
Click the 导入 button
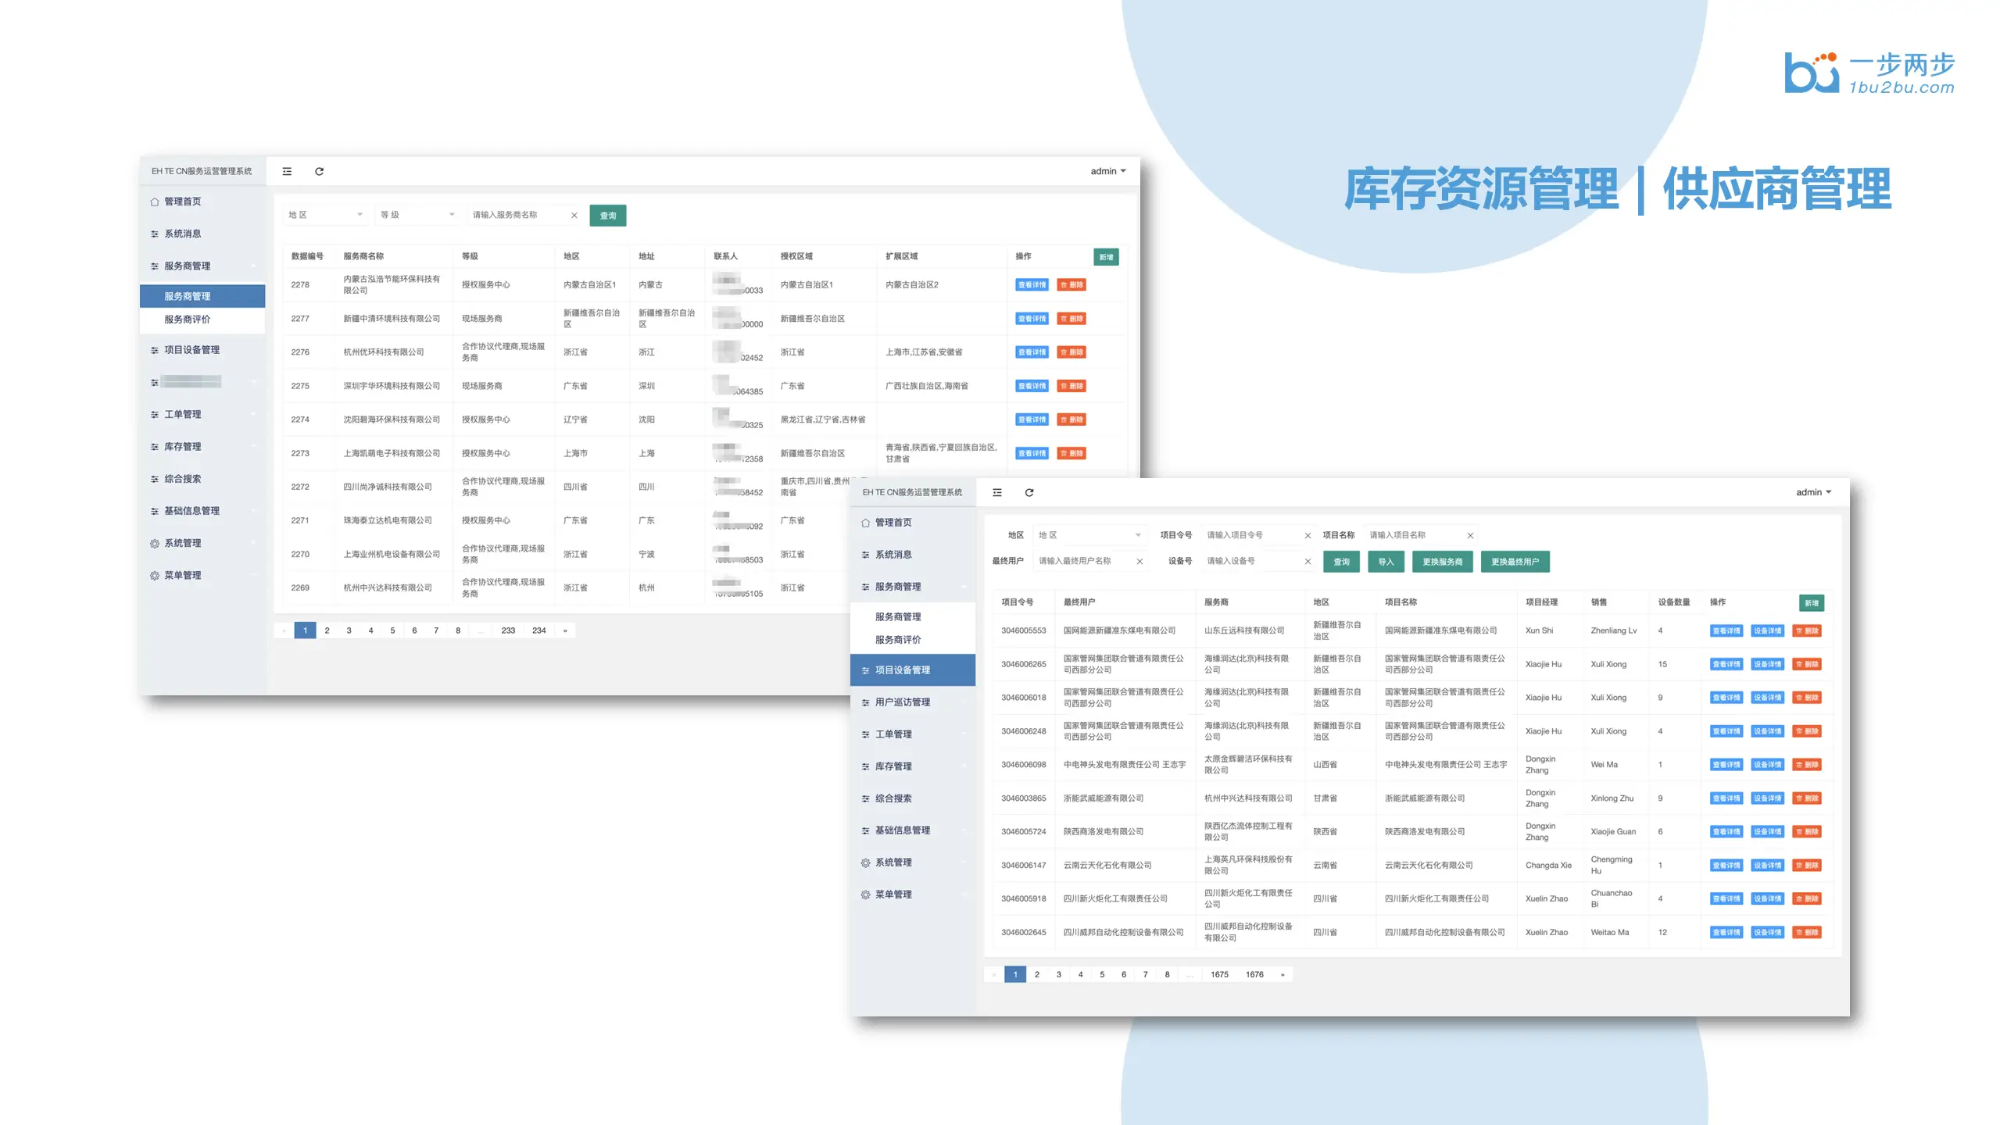click(x=1385, y=562)
